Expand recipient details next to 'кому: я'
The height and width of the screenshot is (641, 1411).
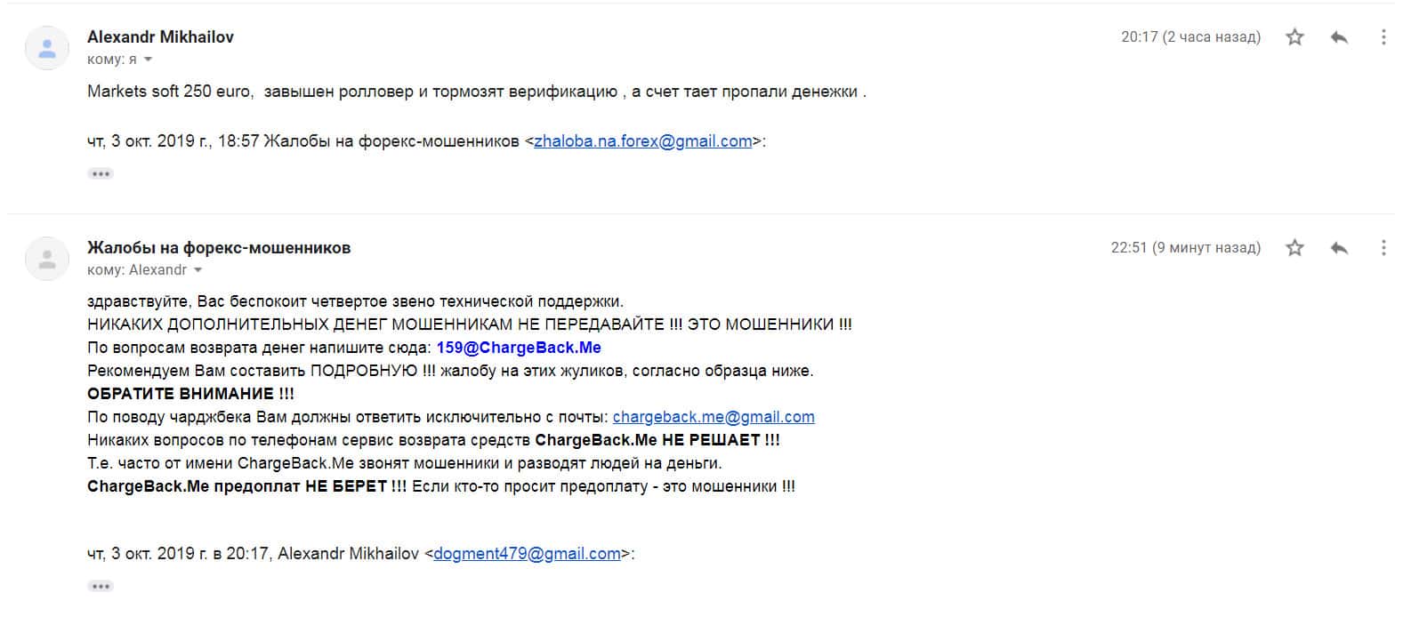148,60
